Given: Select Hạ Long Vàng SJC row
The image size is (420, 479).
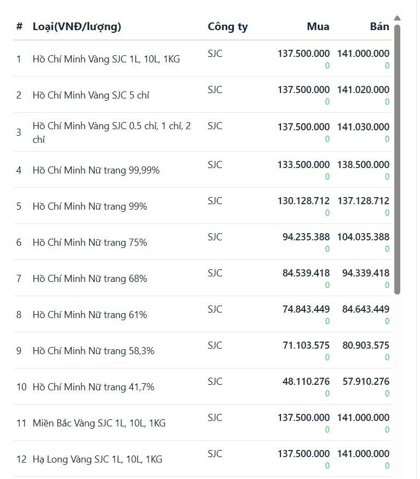Looking at the screenshot, I should tap(203, 459).
